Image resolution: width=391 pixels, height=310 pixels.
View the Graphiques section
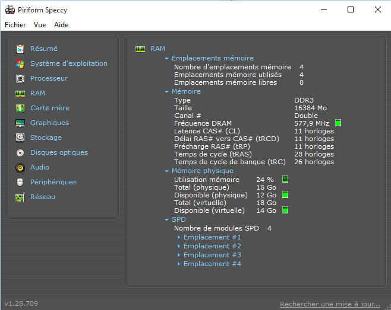[x=50, y=123]
